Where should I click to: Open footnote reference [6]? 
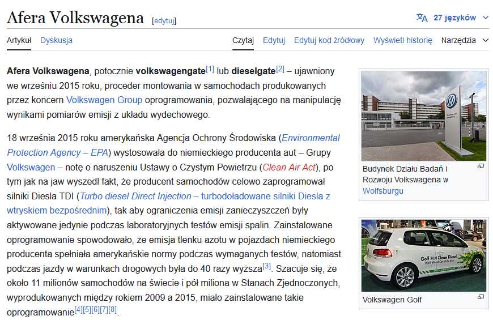coord(96,310)
